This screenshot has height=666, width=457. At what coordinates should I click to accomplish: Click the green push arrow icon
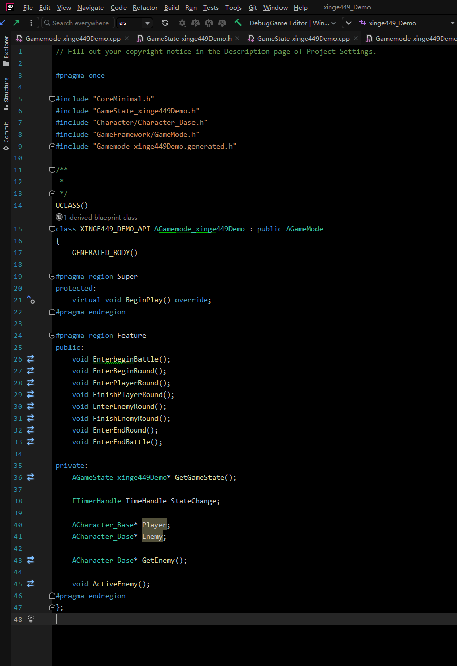[17, 23]
